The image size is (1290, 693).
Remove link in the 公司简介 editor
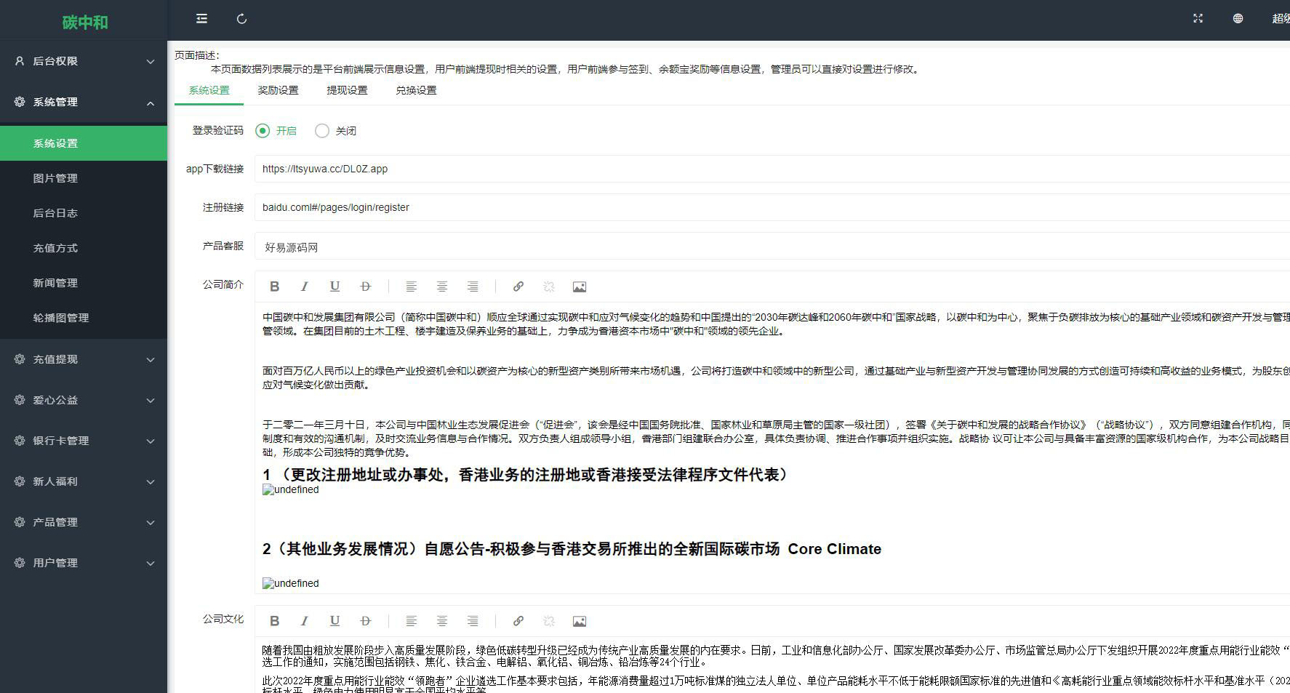pos(549,287)
